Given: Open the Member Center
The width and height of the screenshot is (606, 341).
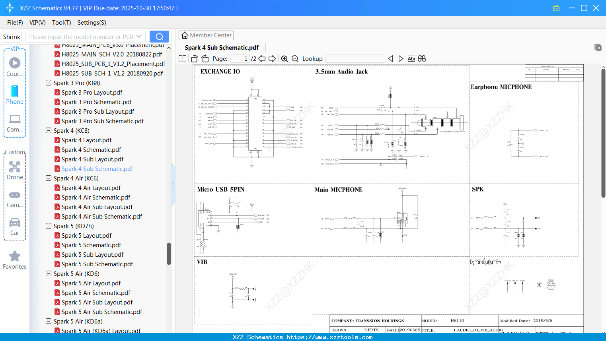Looking at the screenshot, I should (x=206, y=35).
